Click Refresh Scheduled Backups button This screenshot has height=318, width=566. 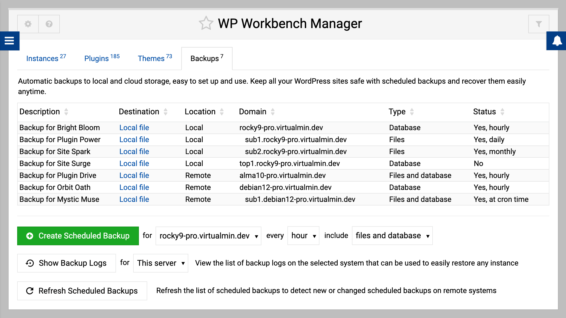[x=82, y=291]
